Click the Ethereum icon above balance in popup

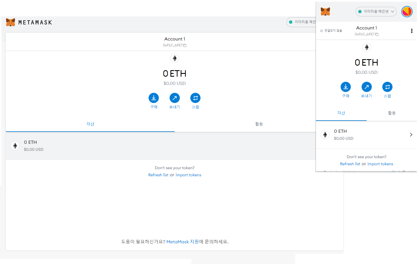point(367,47)
